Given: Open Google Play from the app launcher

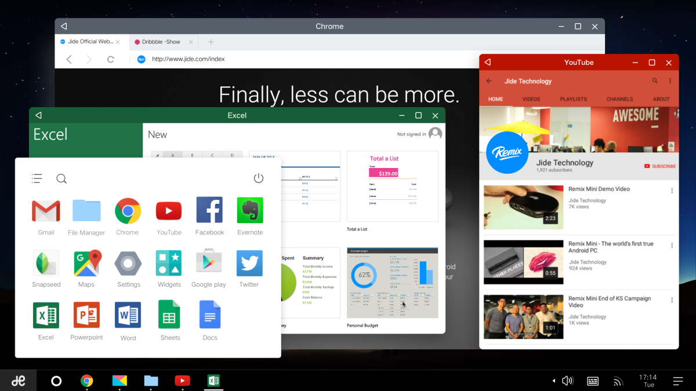Looking at the screenshot, I should point(209,262).
